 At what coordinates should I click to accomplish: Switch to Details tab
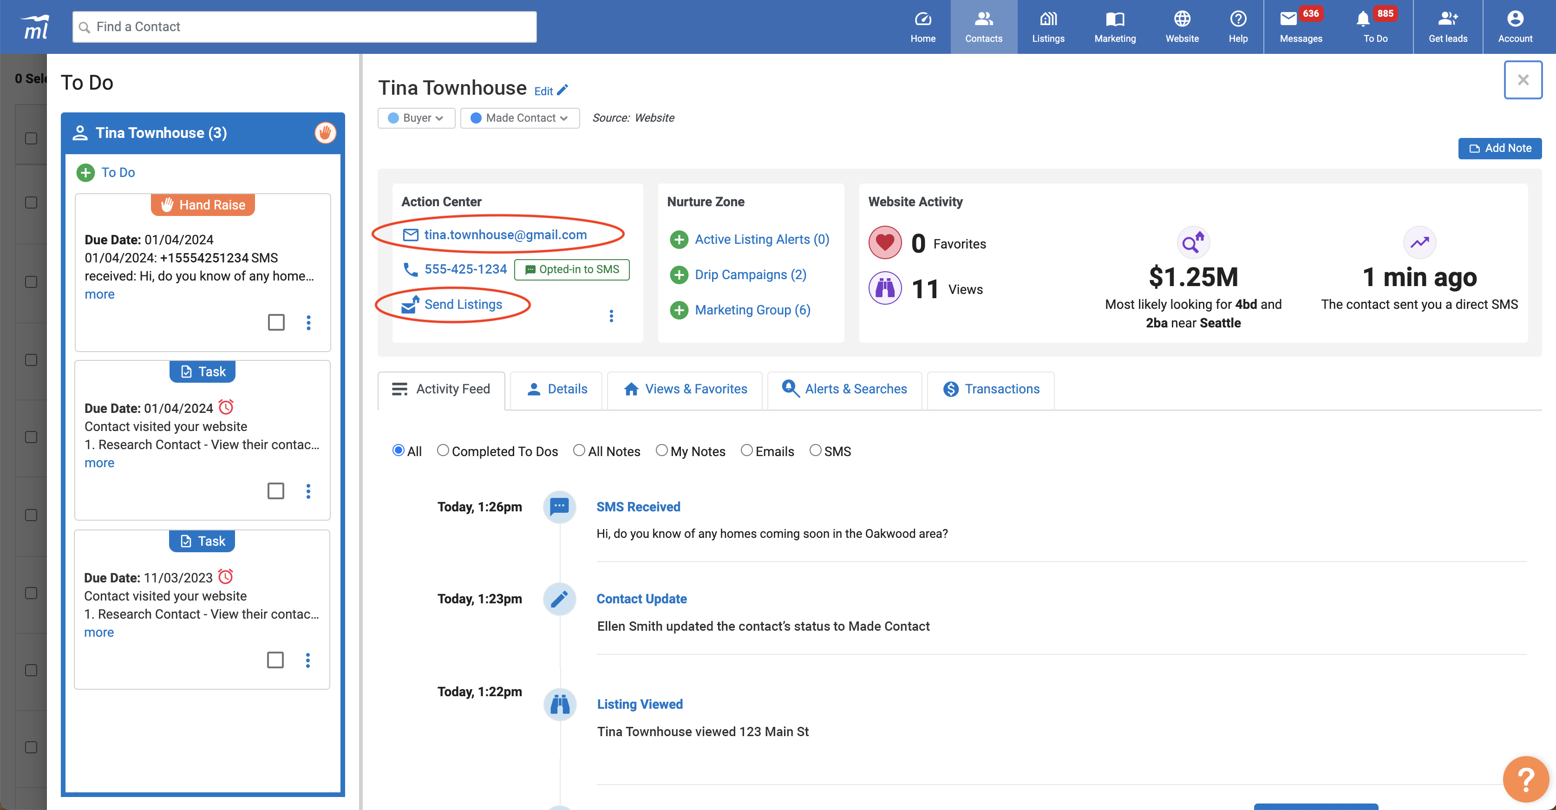point(556,390)
